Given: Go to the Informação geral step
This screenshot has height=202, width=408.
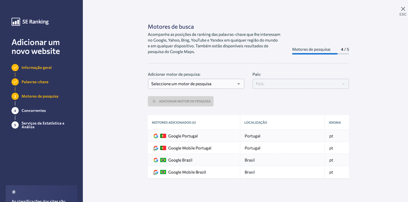Looking at the screenshot, I should click(x=36, y=68).
